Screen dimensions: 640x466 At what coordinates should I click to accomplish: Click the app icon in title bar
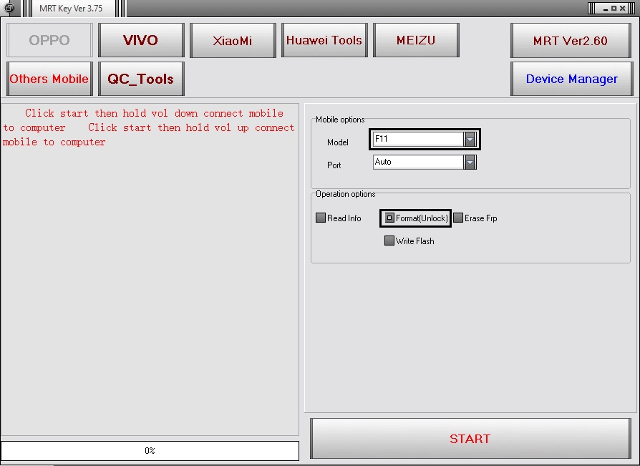tap(9, 7)
